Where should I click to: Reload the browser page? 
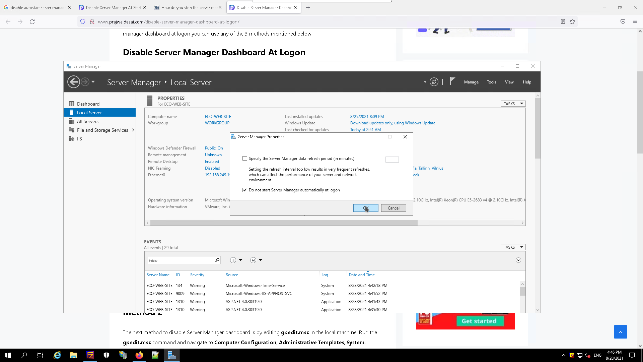click(x=32, y=22)
